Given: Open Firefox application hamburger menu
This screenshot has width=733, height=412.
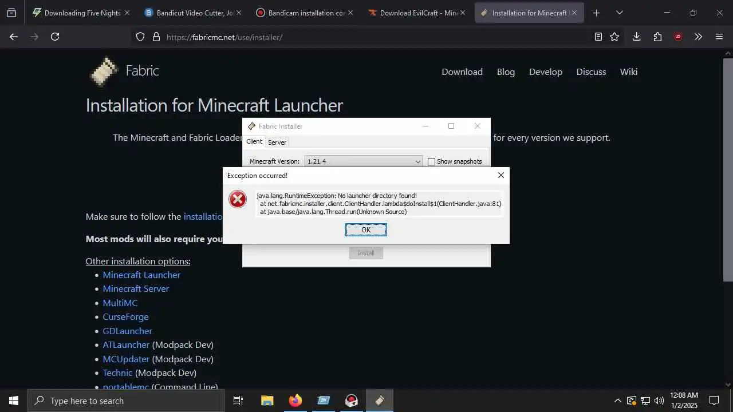Looking at the screenshot, I should [x=719, y=37].
